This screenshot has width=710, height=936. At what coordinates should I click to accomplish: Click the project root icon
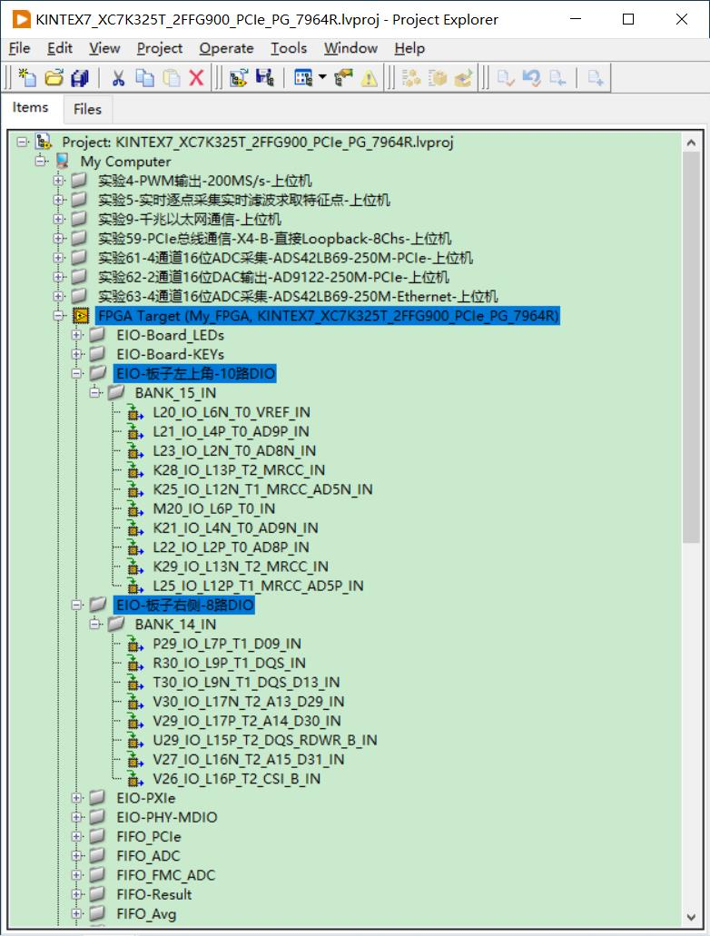[x=43, y=142]
